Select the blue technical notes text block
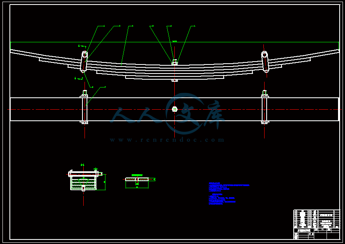The height and width of the screenshot is (244, 345). tap(229, 193)
